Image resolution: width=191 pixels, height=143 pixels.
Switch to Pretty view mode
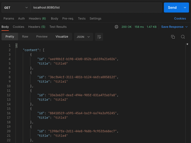pos(10,37)
